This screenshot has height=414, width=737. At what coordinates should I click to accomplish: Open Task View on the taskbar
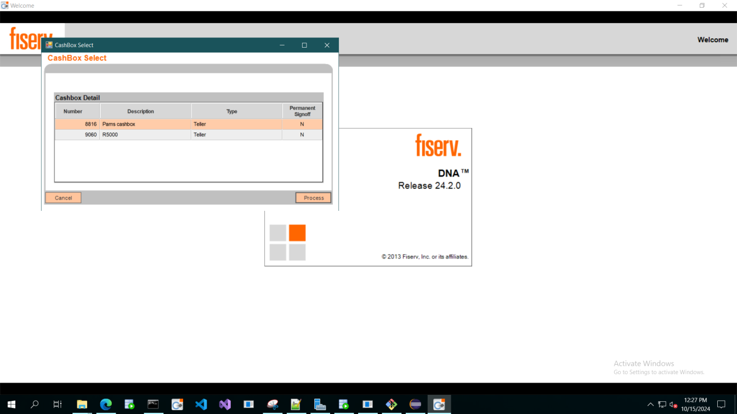tap(58, 405)
